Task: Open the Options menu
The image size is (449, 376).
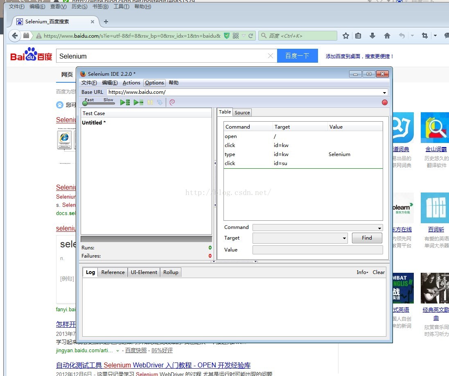Action: click(x=154, y=83)
